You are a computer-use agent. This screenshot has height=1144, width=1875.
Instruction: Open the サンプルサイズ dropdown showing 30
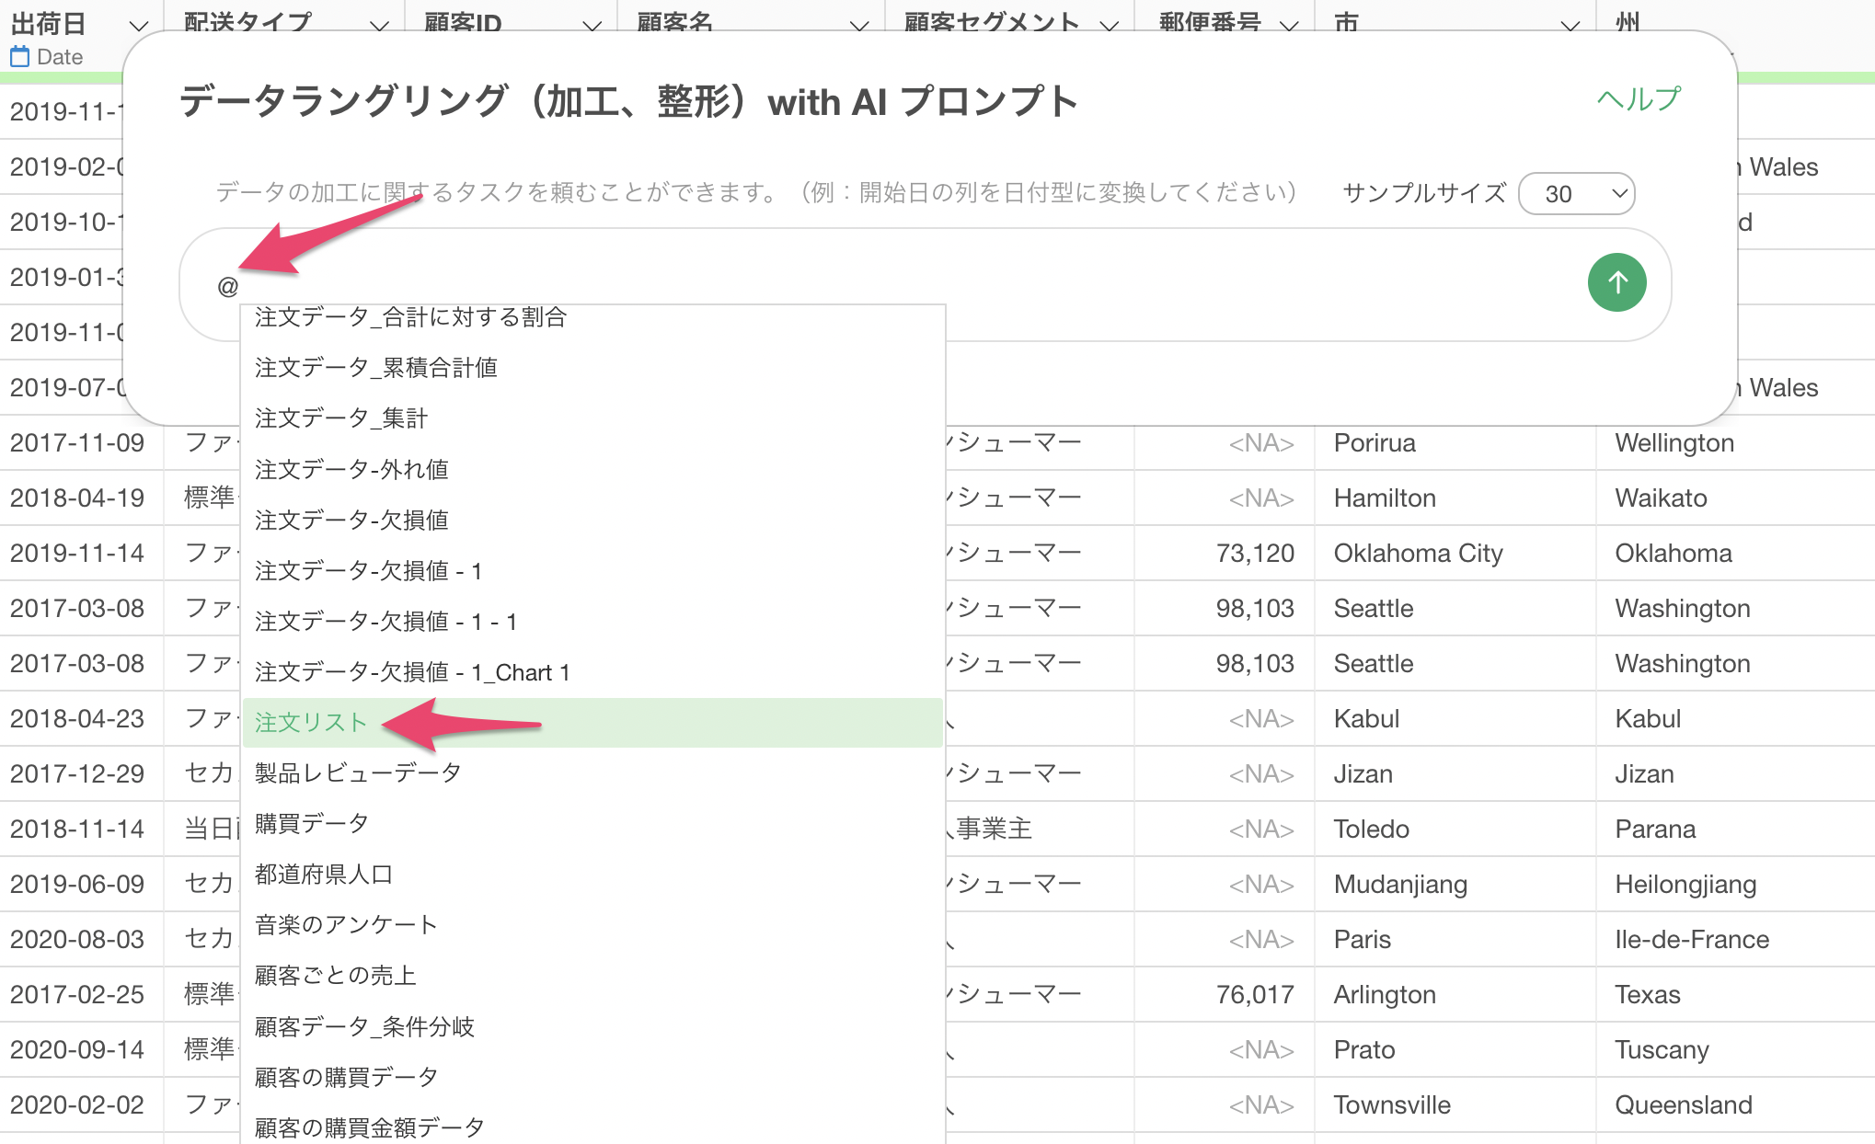click(1576, 194)
